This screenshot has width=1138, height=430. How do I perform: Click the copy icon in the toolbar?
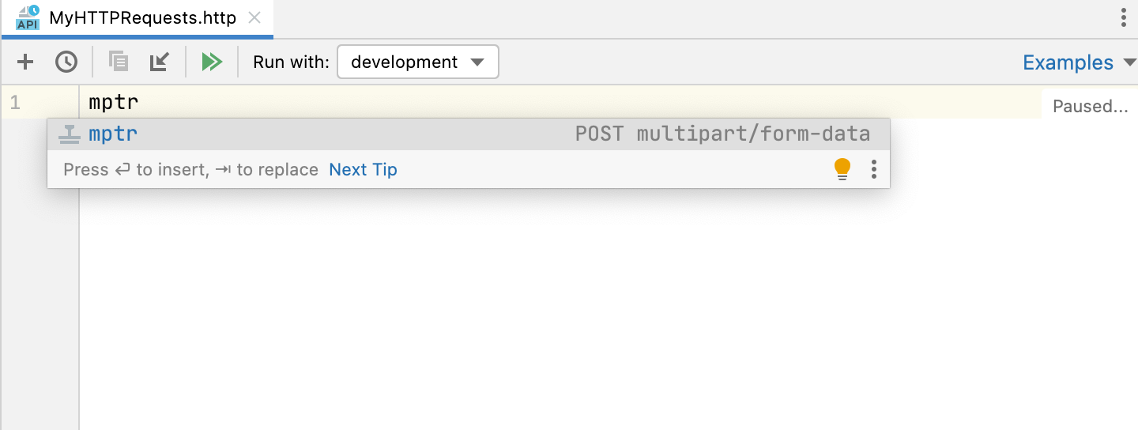[119, 62]
